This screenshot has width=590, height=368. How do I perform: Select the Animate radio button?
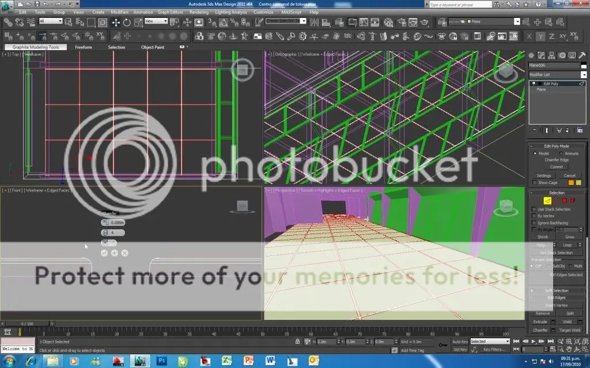pos(559,154)
